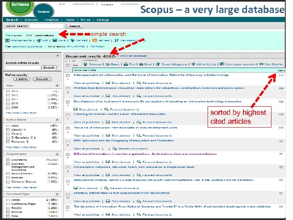Tick the 2012 year filter checkbox
The image size is (293, 220).
point(8,96)
